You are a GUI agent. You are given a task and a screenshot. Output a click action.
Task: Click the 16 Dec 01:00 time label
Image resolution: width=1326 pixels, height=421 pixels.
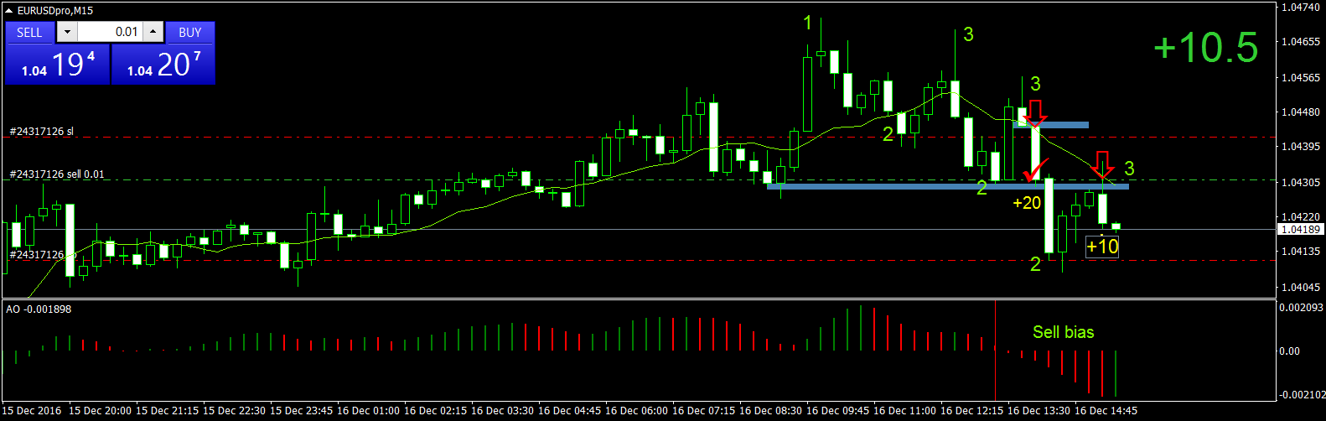(x=368, y=410)
